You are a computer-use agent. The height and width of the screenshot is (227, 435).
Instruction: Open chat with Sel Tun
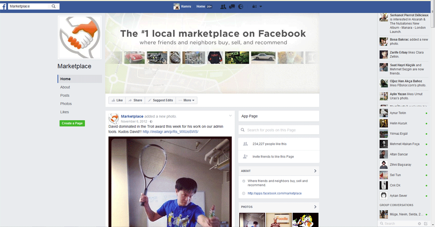[x=404, y=175]
